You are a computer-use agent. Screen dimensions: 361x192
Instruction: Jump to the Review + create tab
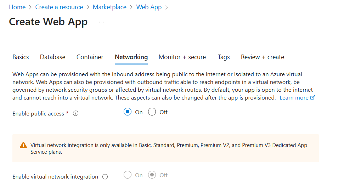point(262,57)
